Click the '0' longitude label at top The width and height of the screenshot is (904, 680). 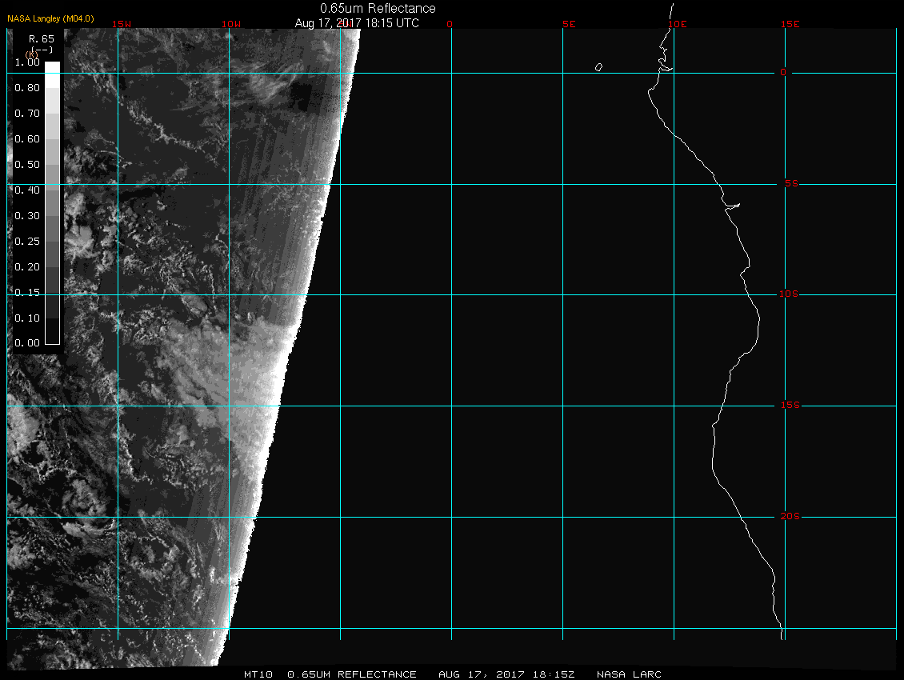pyautogui.click(x=450, y=24)
